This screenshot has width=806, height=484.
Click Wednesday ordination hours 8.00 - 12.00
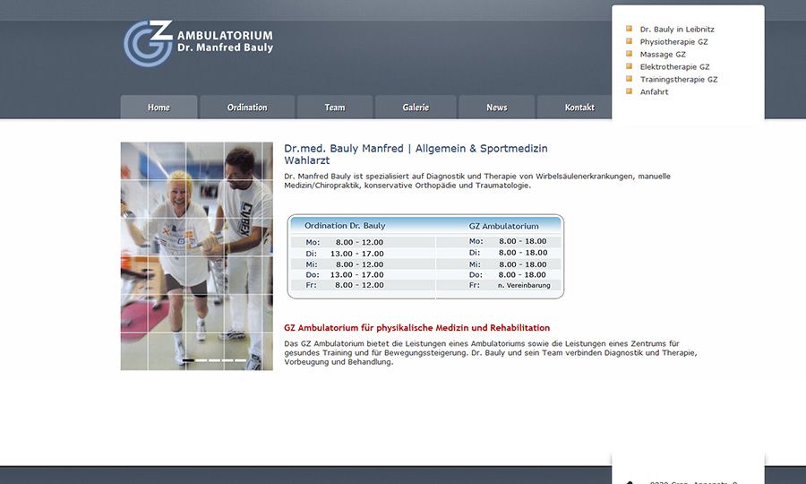coord(359,264)
